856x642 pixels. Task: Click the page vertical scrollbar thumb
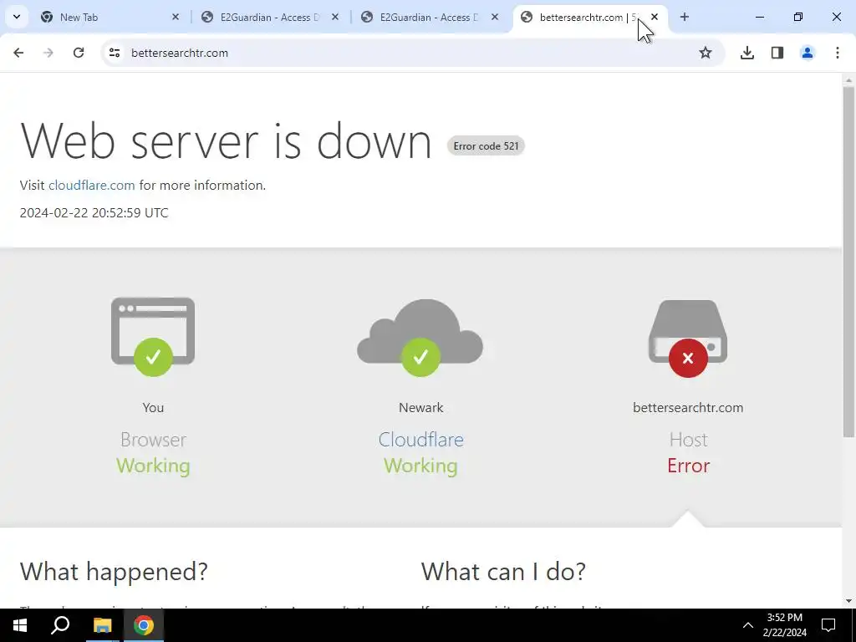(x=848, y=262)
